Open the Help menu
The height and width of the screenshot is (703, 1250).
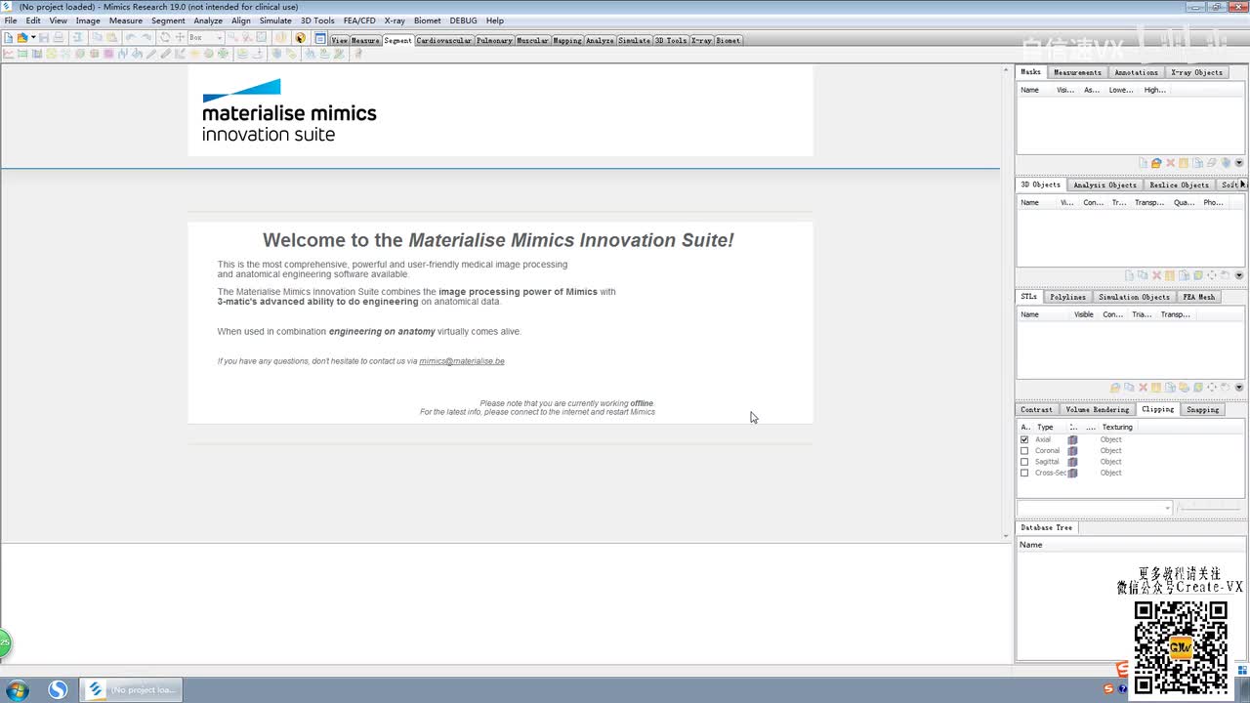click(x=495, y=21)
